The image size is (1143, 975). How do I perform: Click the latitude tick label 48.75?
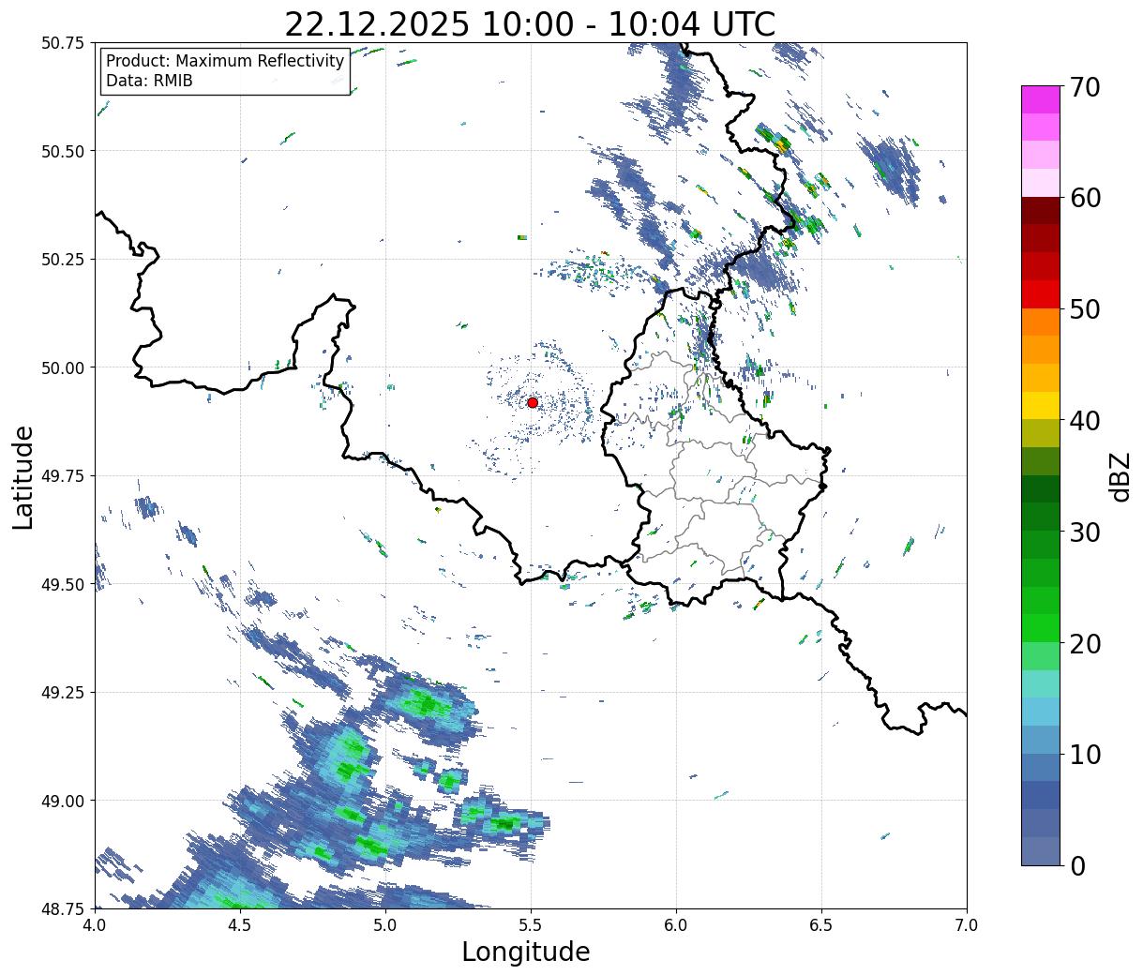click(63, 908)
